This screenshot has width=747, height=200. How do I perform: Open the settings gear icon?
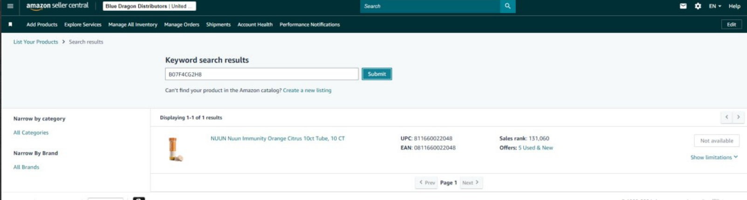coord(698,6)
